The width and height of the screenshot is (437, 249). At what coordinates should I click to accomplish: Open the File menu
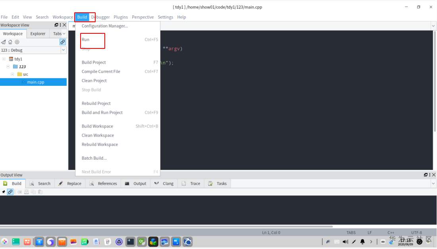pos(4,17)
